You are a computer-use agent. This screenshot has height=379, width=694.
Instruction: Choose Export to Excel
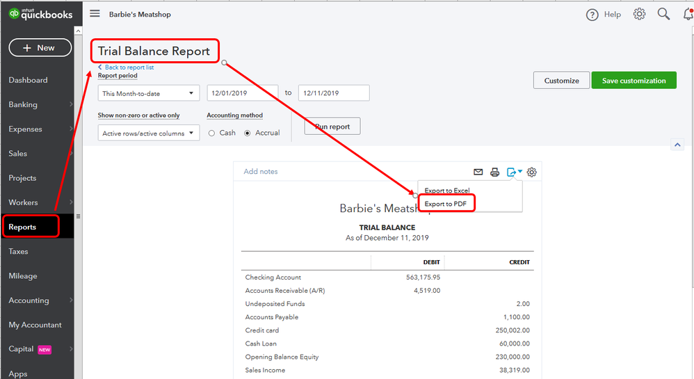pos(447,191)
